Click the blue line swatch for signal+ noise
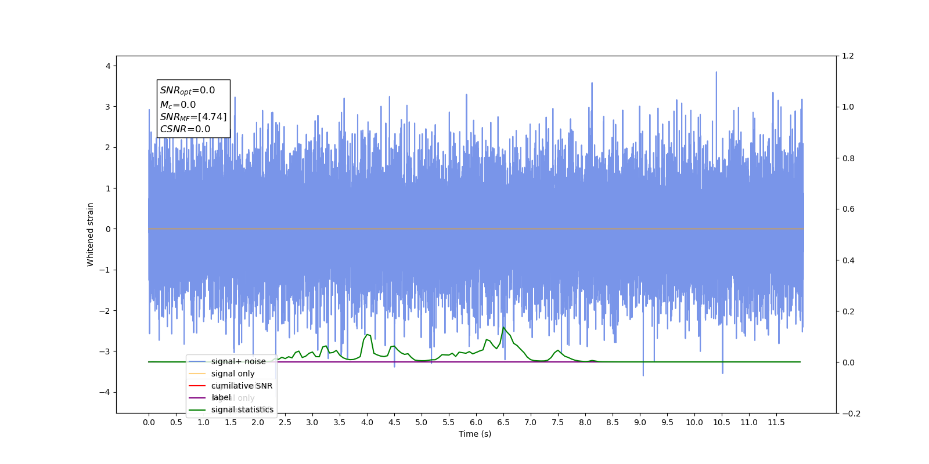Screen dimensions: 929x464 [x=197, y=361]
